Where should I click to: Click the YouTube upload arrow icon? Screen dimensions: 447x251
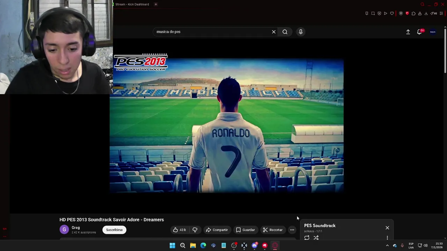(x=408, y=32)
